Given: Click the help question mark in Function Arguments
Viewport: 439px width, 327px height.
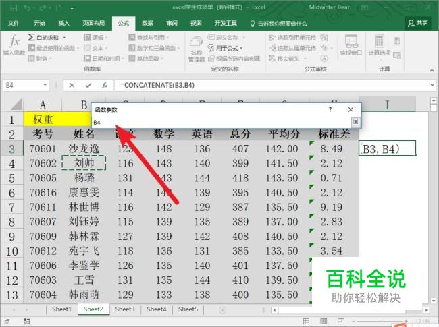Looking at the screenshot, I should point(330,109).
